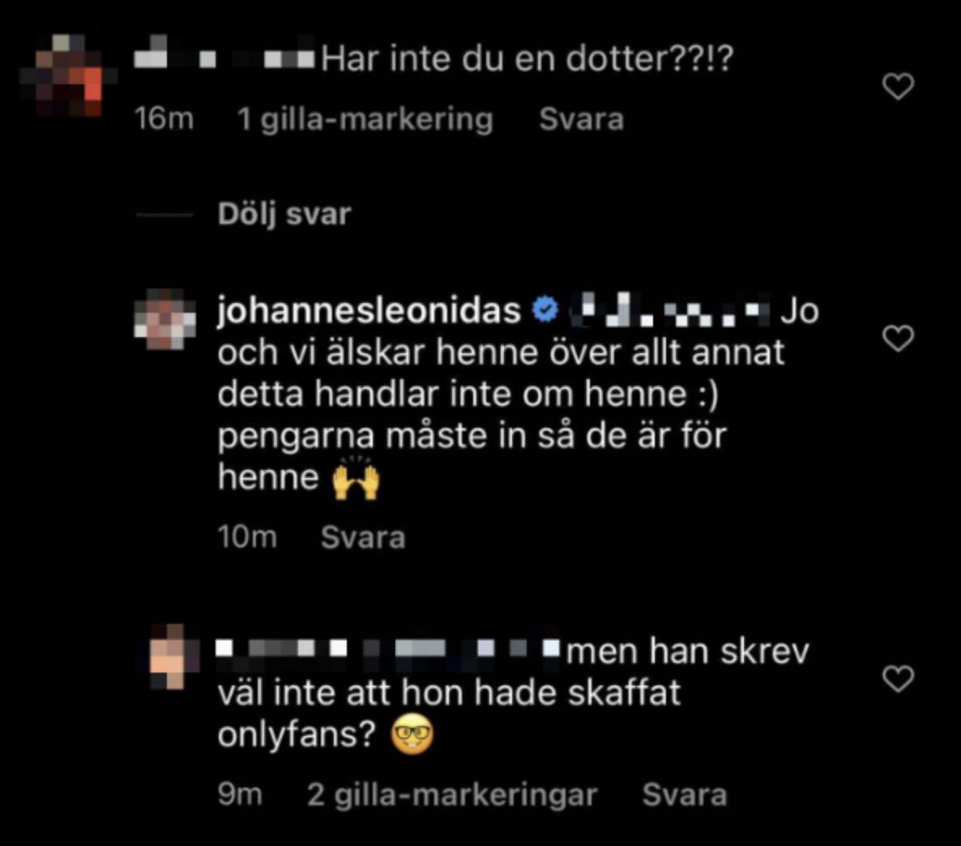Image resolution: width=961 pixels, height=846 pixels.
Task: Click Svara next to "2 gilla-markeringar"
Action: click(684, 794)
